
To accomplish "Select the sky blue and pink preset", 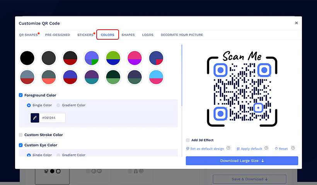I will click(156, 77).
